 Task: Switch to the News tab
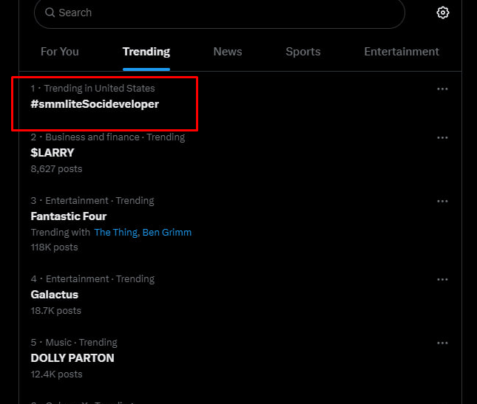pos(228,52)
